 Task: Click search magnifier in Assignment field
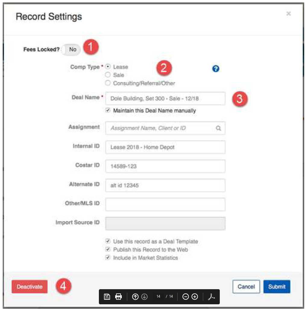click(x=219, y=128)
